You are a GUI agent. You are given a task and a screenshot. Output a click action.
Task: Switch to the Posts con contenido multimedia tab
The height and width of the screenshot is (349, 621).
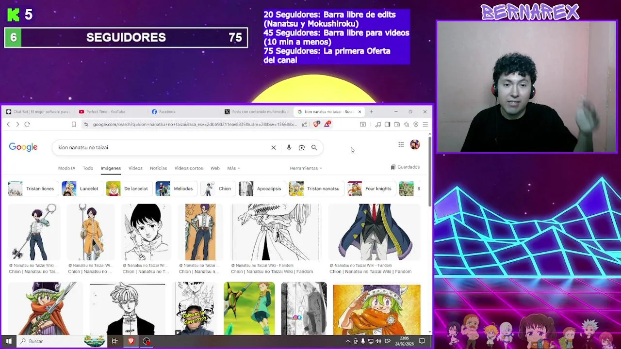click(257, 112)
